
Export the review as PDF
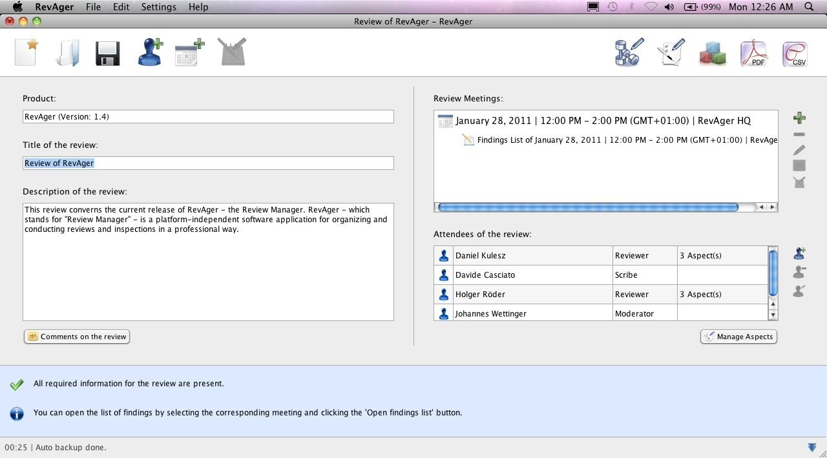[753, 54]
